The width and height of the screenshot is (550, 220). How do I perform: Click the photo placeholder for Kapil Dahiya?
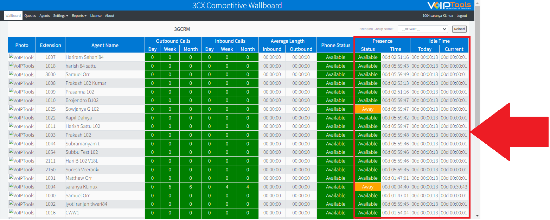click(22, 118)
